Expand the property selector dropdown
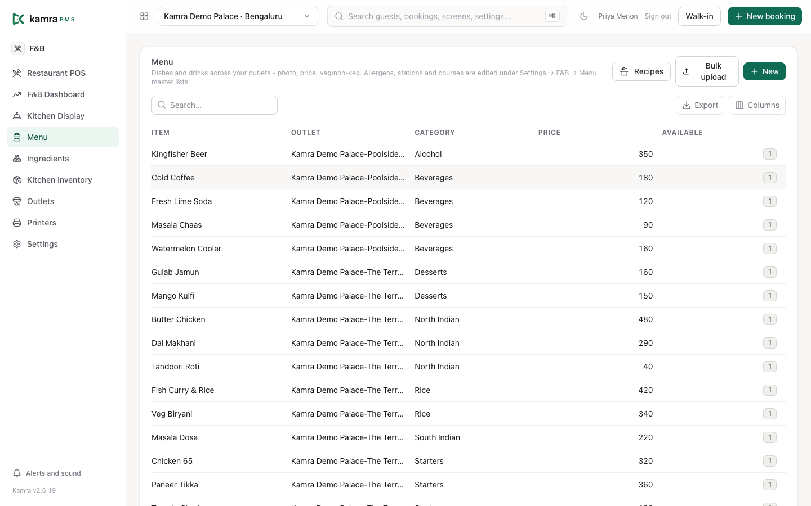 (x=238, y=16)
